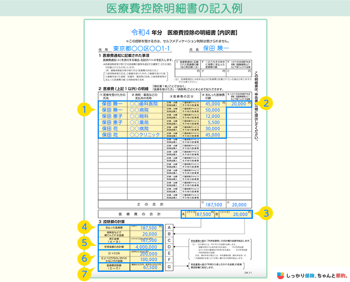Click the 5,500 amount cell
Image resolution: width=350 pixels, height=282 pixels.
(213, 122)
